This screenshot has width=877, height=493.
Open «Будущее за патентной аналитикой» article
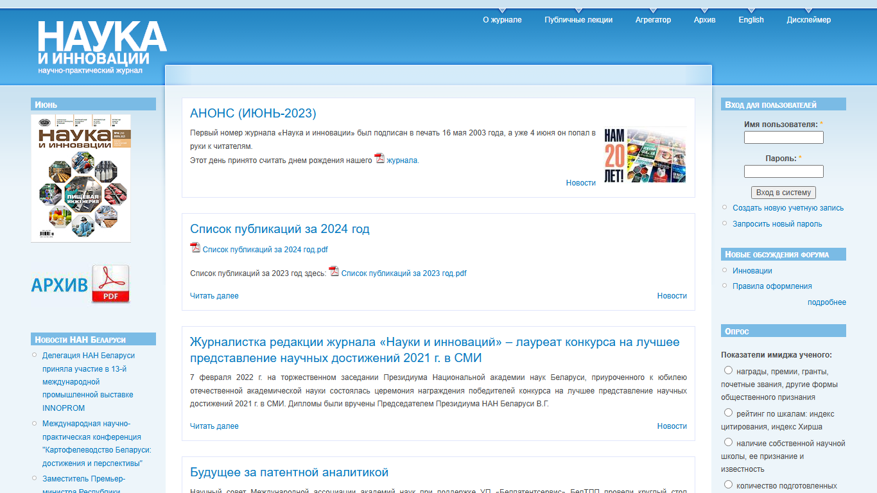(x=289, y=472)
